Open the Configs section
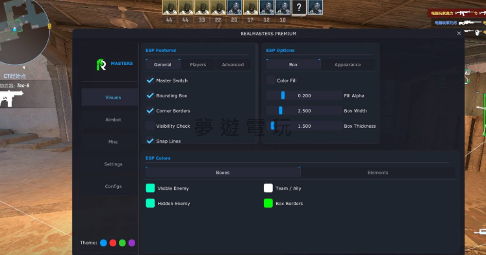The image size is (486, 255). click(110, 186)
